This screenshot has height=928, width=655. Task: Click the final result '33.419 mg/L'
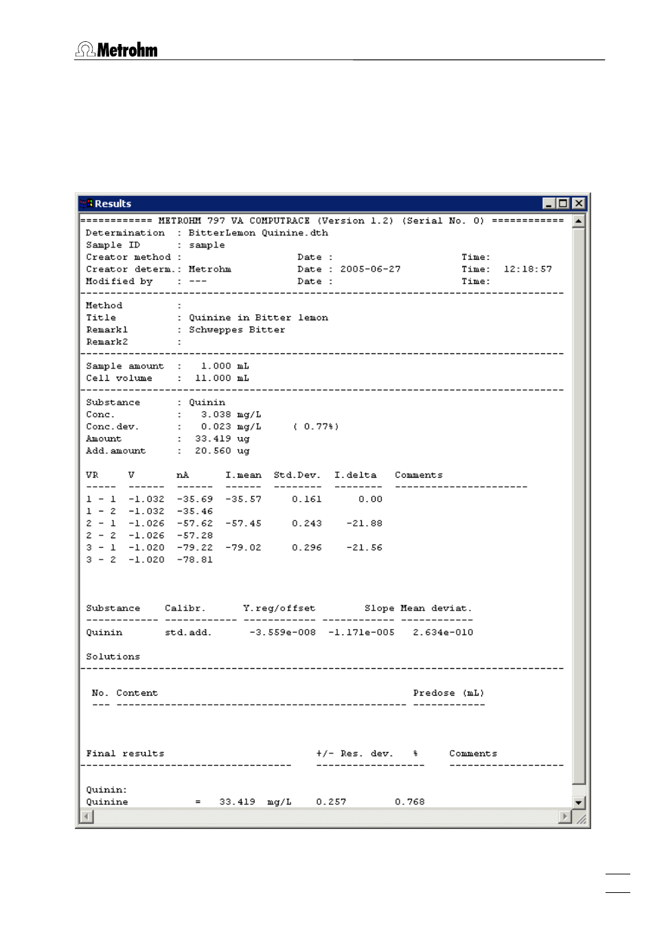point(255,802)
